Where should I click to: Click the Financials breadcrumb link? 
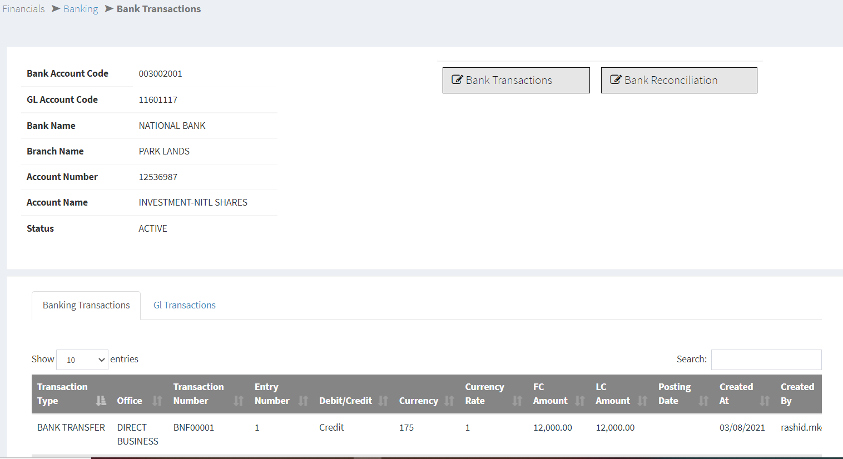[x=23, y=9]
